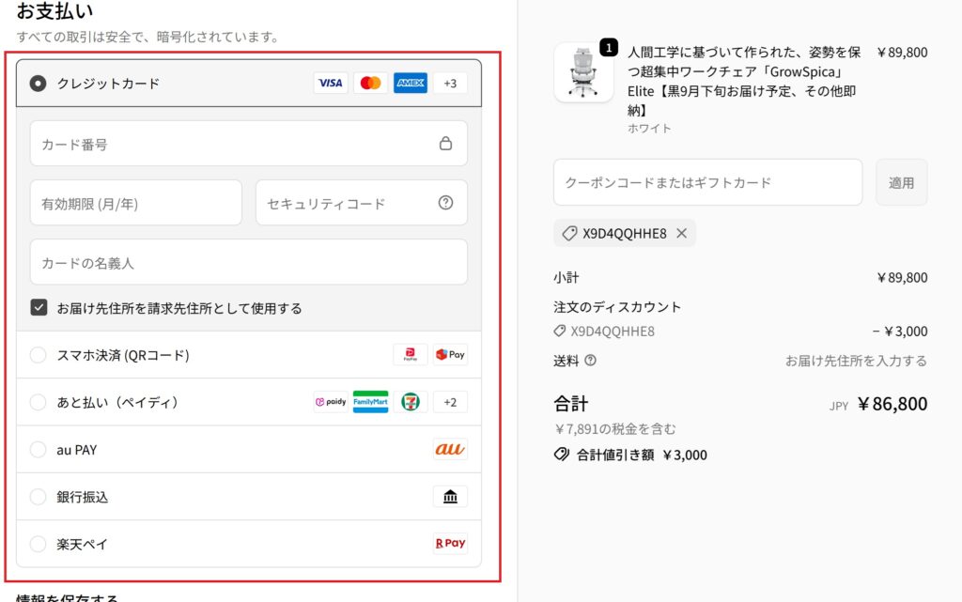
Task: Click the security code help icon
Action: click(x=445, y=203)
